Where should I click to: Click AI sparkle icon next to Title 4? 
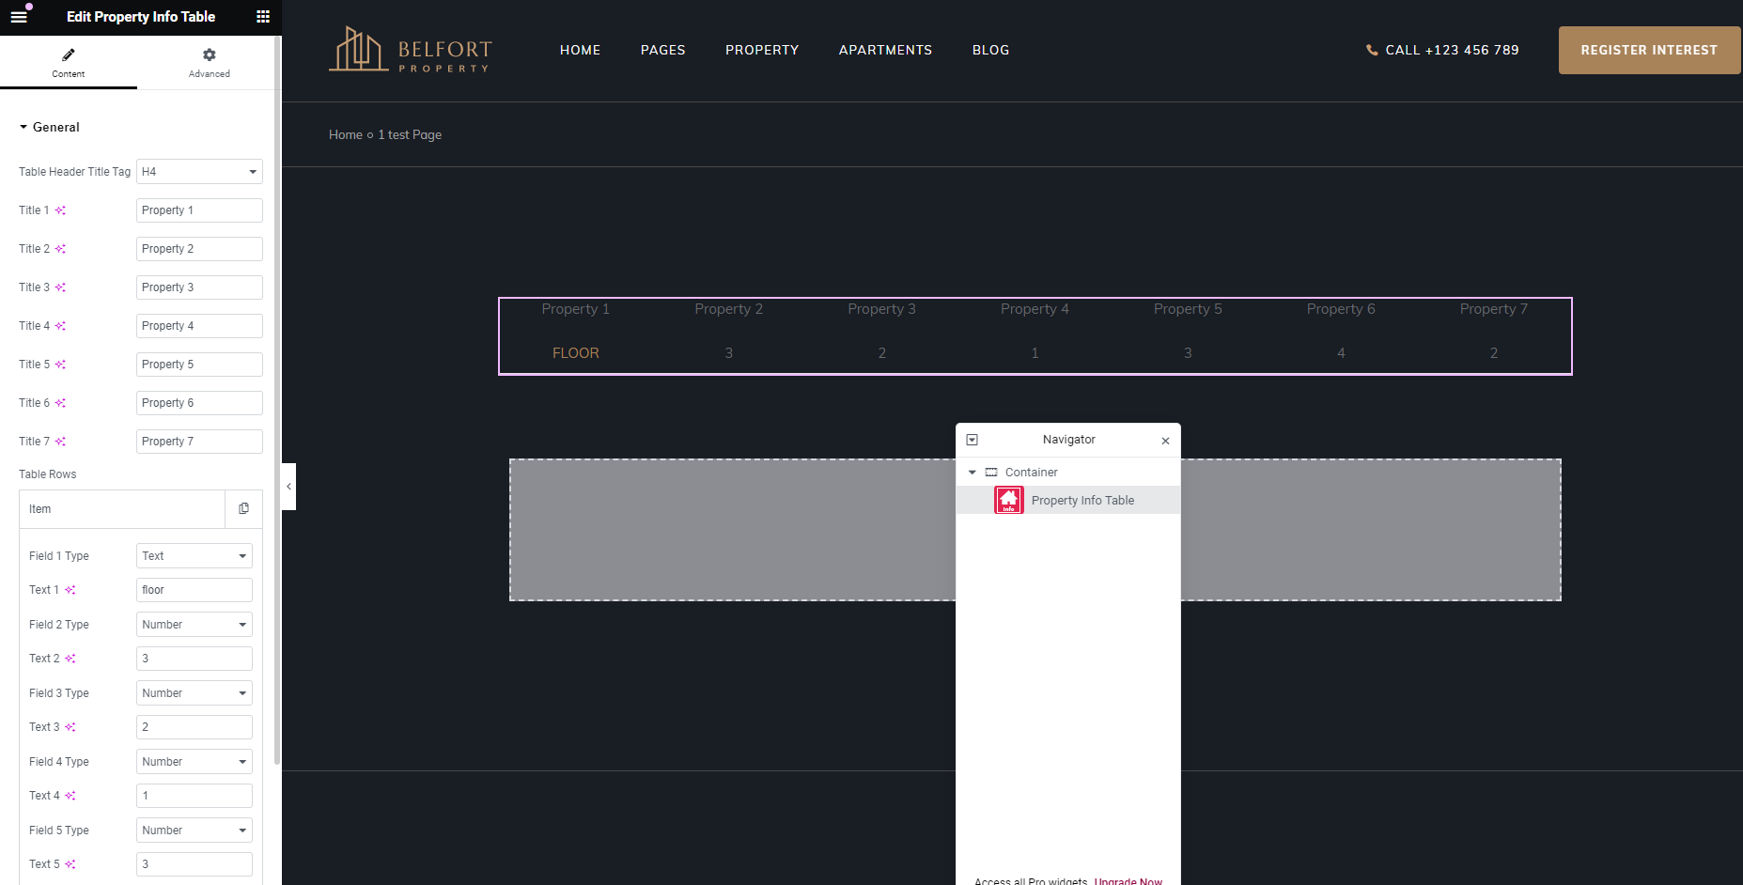point(60,326)
